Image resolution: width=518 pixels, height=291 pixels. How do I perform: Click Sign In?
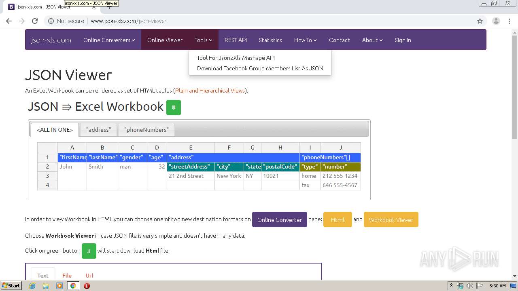(403, 40)
